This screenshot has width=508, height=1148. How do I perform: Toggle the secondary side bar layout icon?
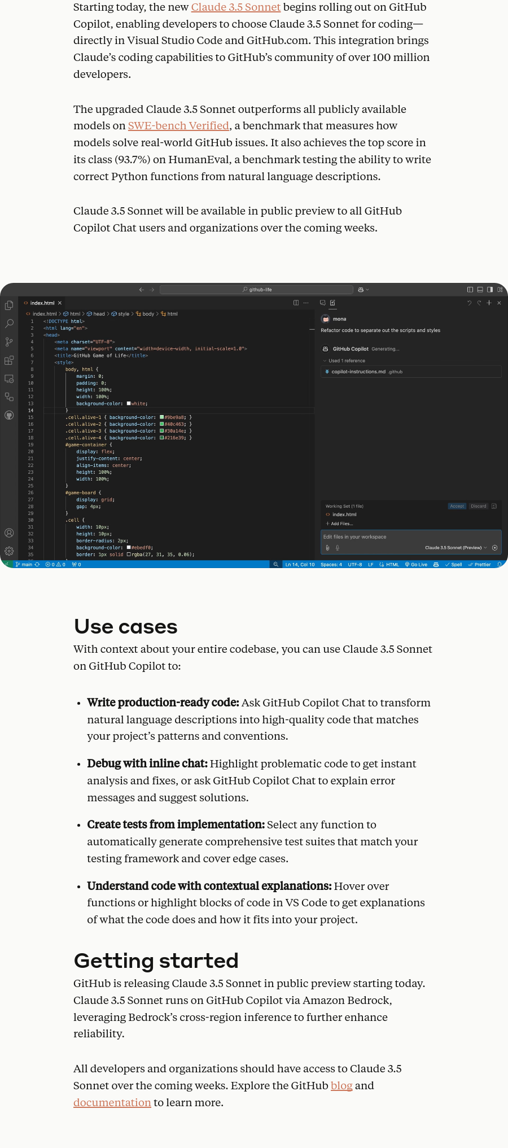pyautogui.click(x=490, y=290)
